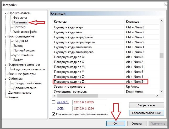169x129 pixels.
Task: Select row Повернуть кадр по Y-
Action: (106, 72)
